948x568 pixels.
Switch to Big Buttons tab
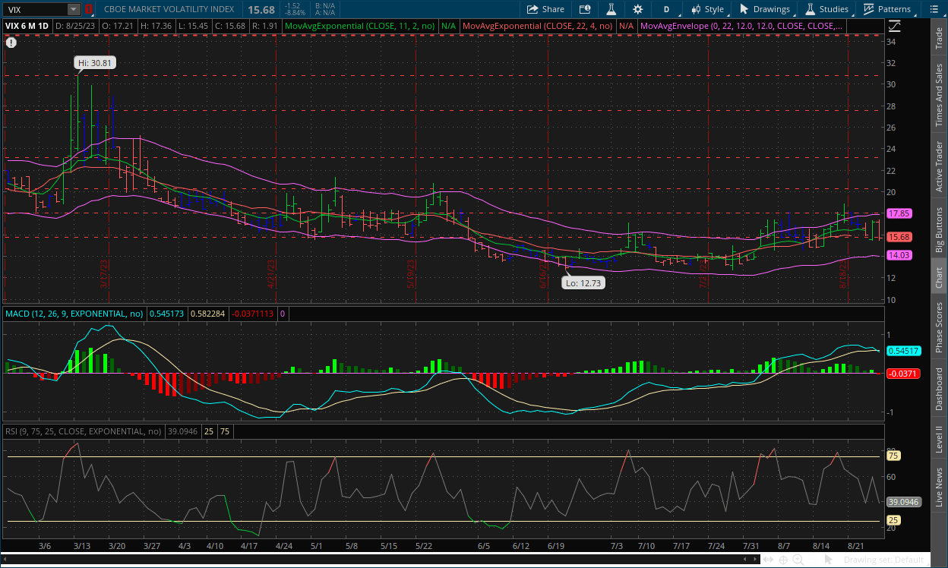click(x=940, y=229)
